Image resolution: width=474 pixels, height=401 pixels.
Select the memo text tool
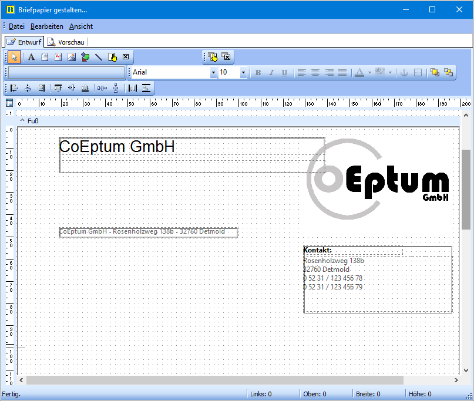45,57
